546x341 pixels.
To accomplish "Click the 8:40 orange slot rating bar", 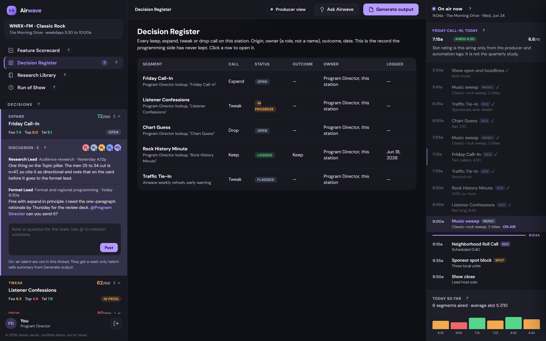I will pos(532,324).
